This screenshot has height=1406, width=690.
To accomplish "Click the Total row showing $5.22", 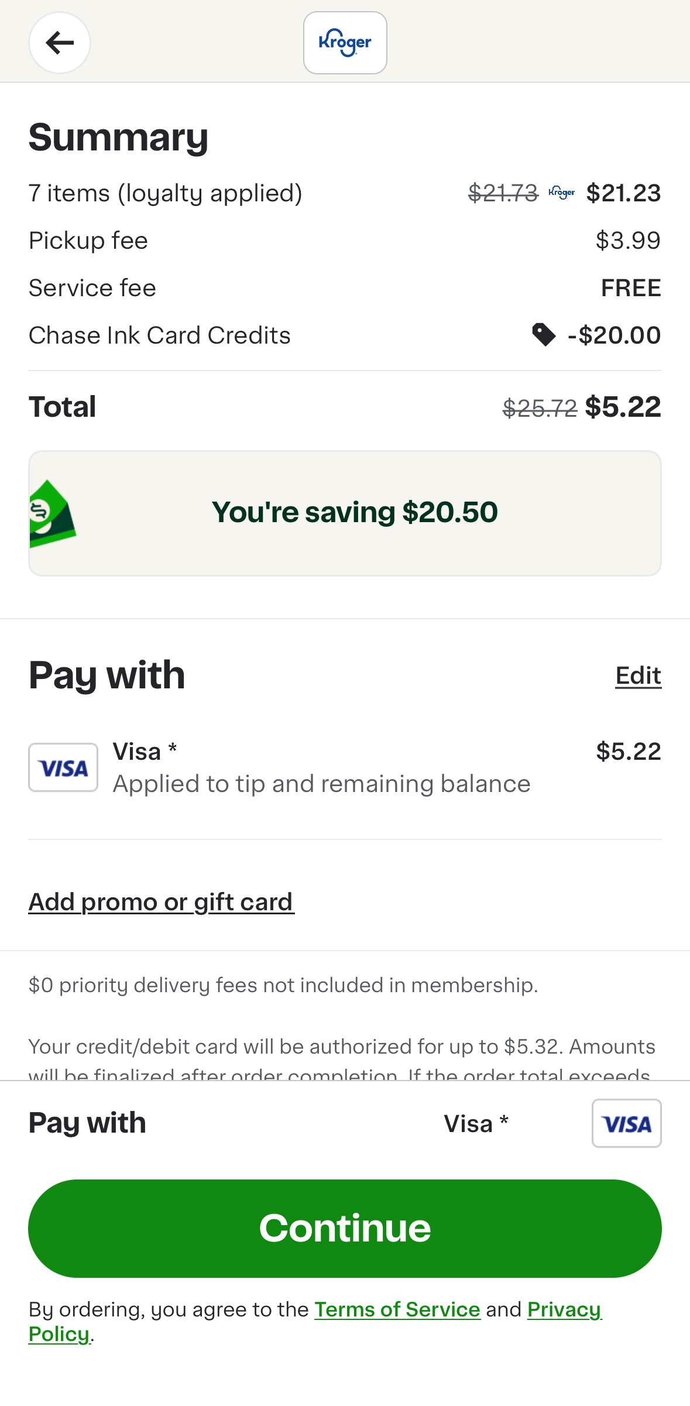I will [345, 406].
